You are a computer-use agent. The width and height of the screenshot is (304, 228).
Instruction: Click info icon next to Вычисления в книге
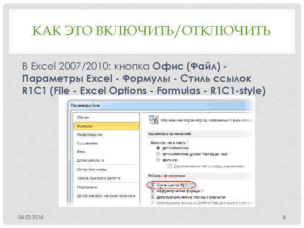[187, 143]
